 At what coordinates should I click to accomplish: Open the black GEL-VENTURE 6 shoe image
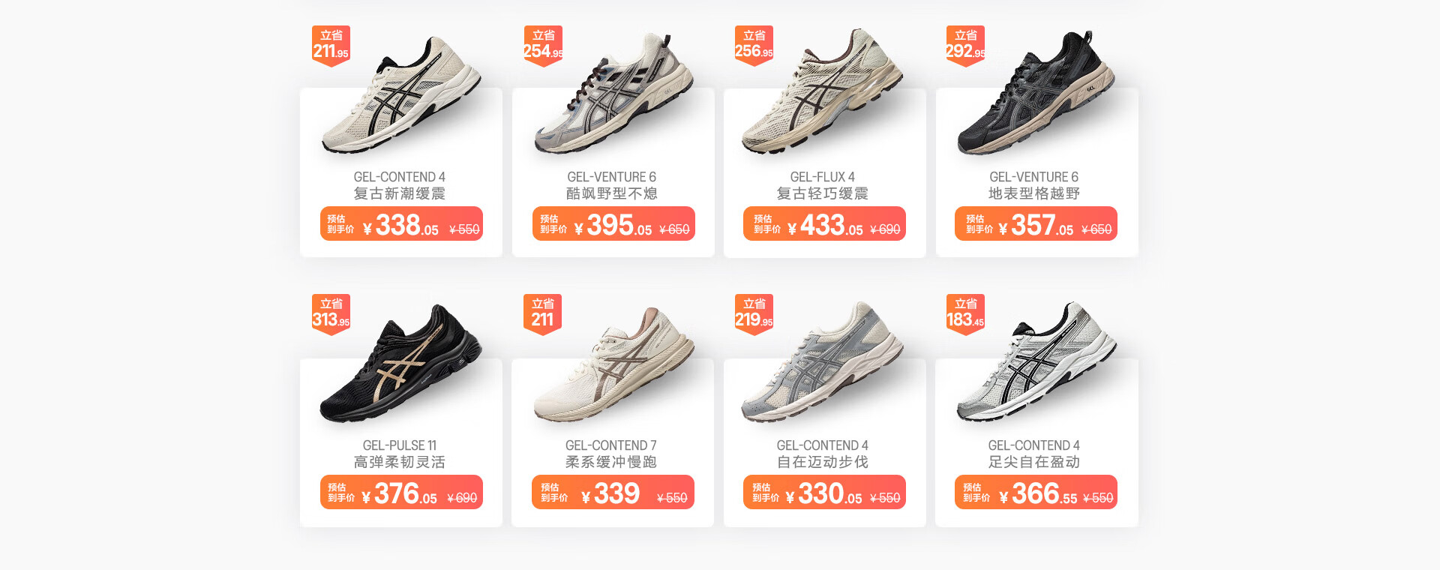pyautogui.click(x=1036, y=93)
